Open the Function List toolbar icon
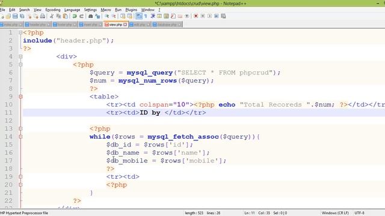Image resolution: width=385 pixels, height=216 pixels. click(173, 16)
